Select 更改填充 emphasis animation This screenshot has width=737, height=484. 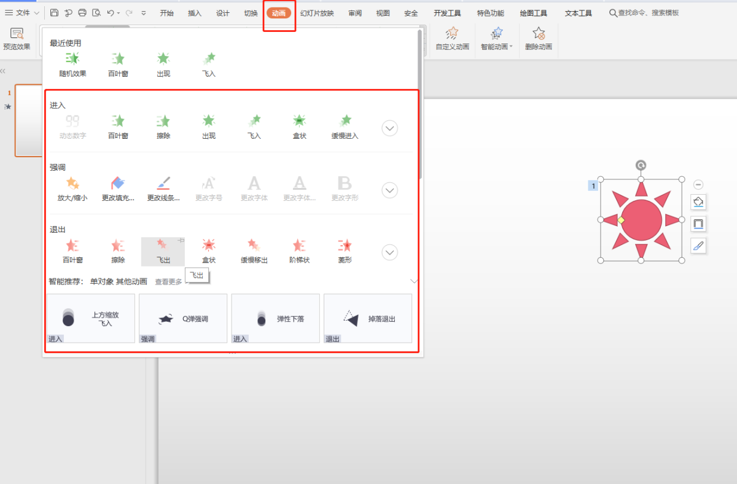click(x=117, y=188)
